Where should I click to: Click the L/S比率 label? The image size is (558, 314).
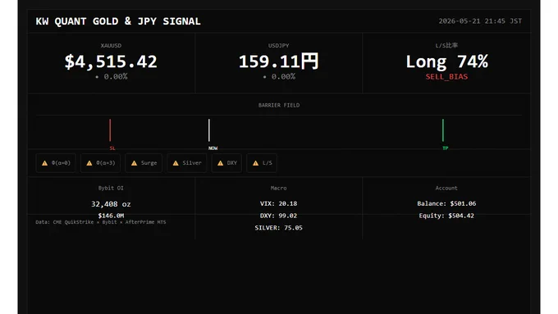[x=446, y=45]
